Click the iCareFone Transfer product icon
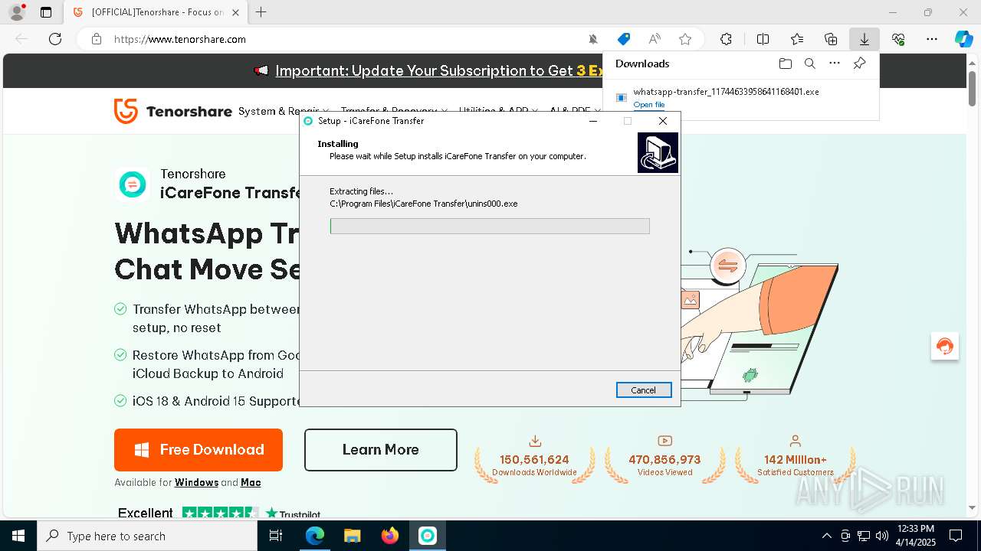Screen dimensions: 981x551 [133, 184]
